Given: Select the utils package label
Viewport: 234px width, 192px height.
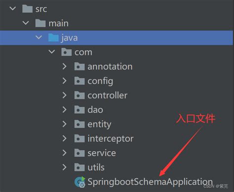Looking at the screenshot, I should [96, 167].
